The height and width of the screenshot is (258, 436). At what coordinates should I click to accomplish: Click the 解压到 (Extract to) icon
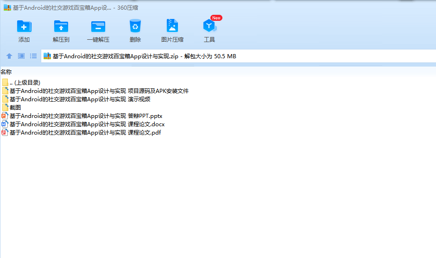point(61,26)
